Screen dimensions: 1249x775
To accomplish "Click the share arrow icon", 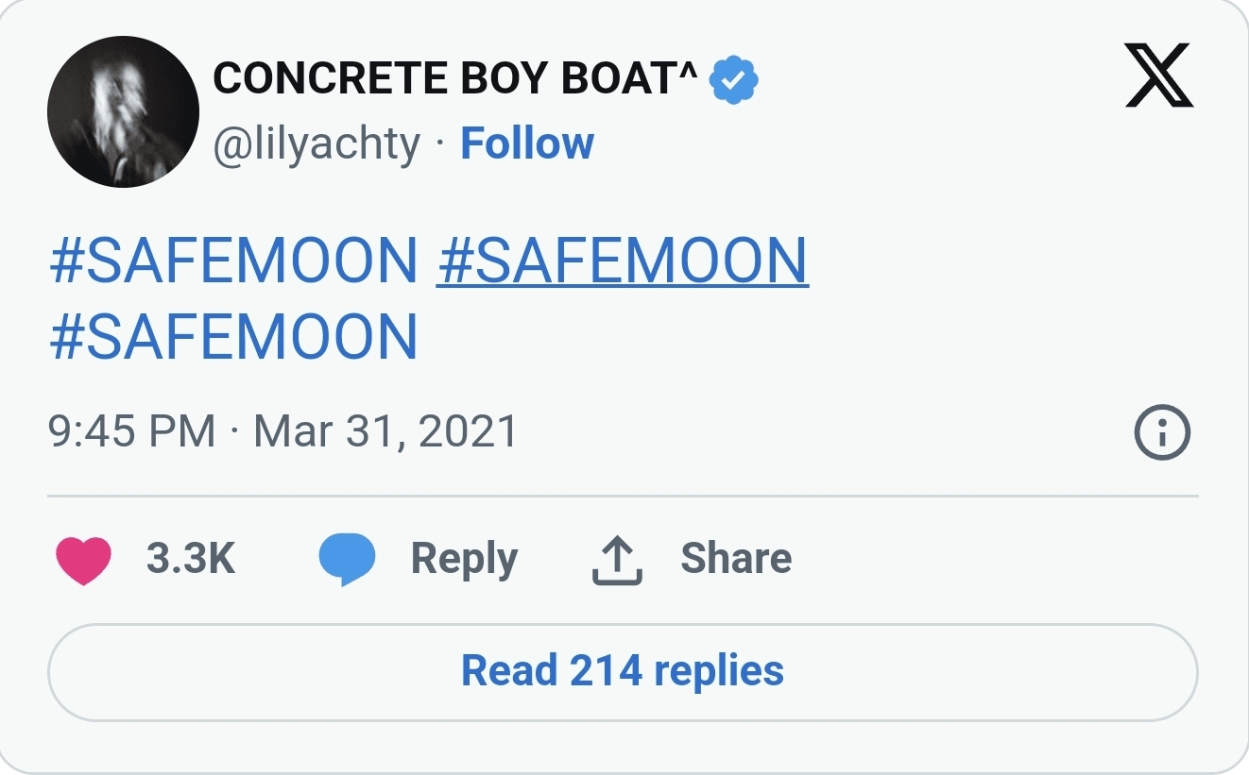I will (x=617, y=560).
